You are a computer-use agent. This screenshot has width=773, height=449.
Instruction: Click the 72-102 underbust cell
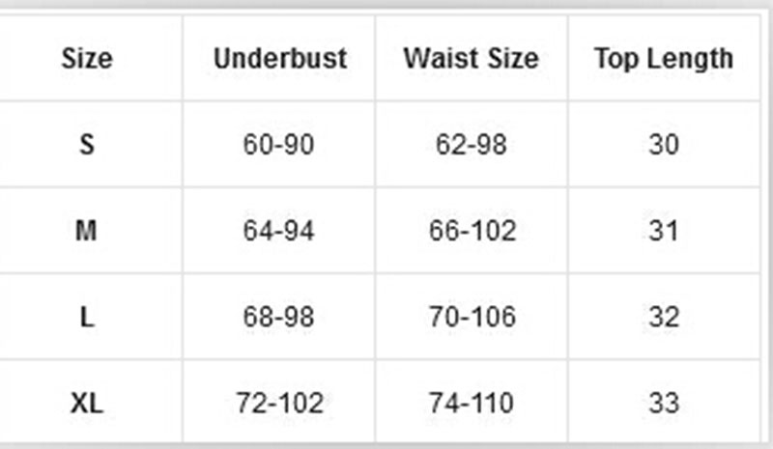point(279,403)
